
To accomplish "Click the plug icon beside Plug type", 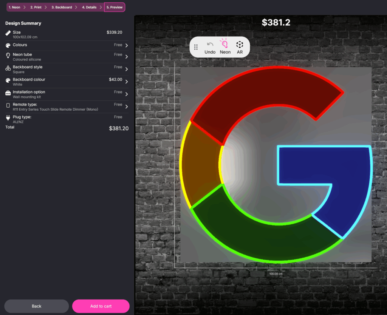I will click(8, 118).
